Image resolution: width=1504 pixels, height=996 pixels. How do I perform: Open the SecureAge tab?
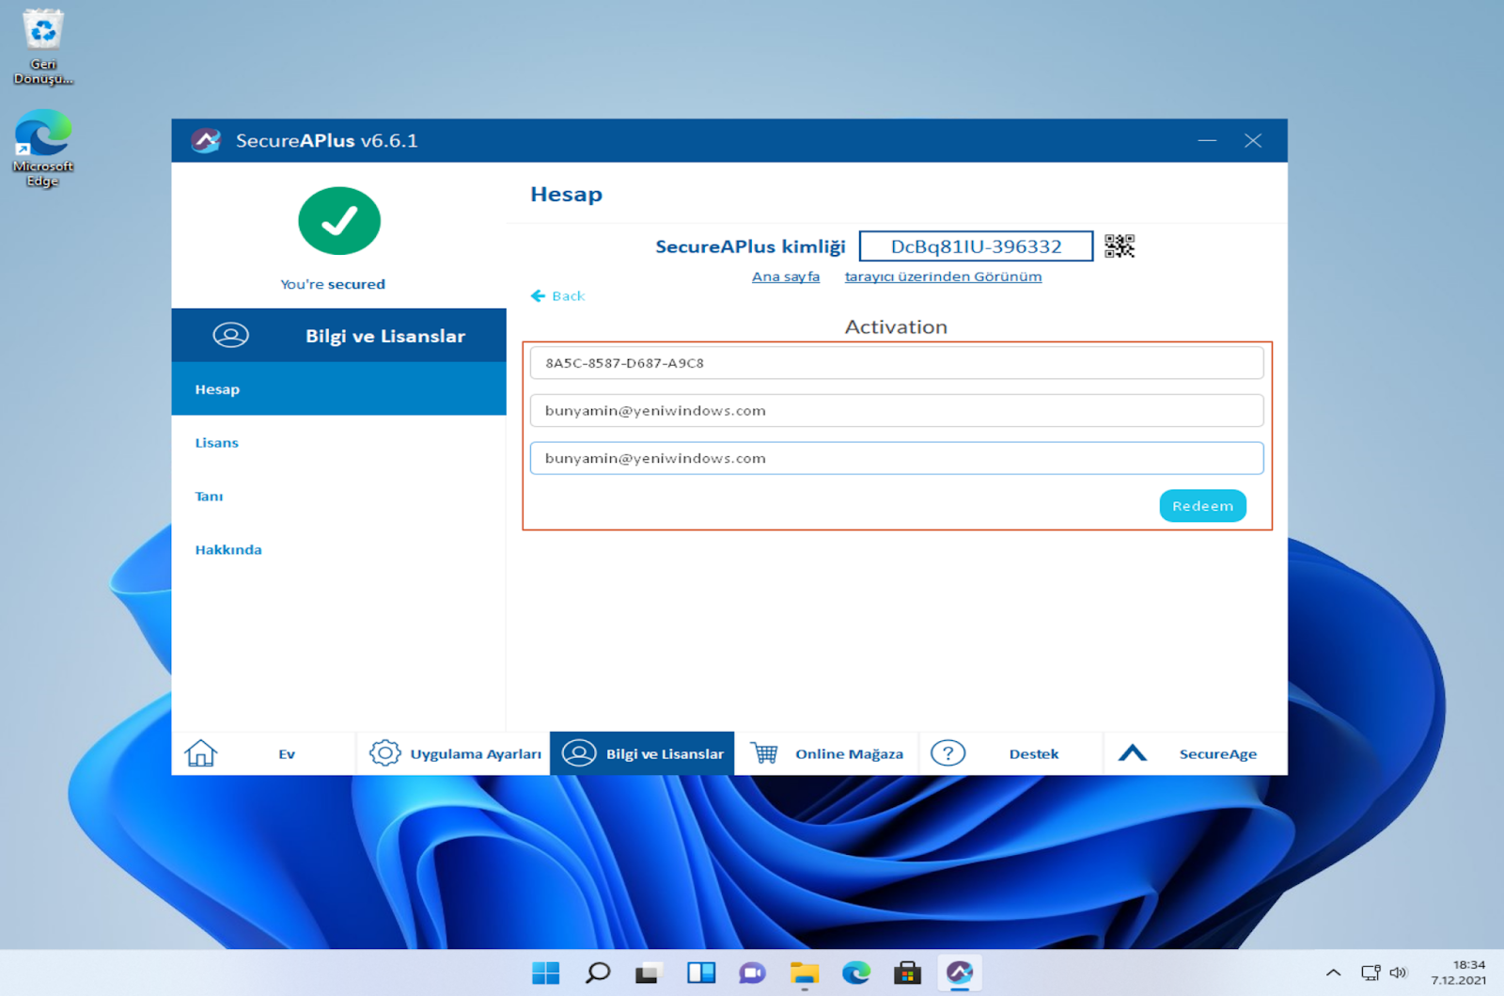coord(1195,753)
